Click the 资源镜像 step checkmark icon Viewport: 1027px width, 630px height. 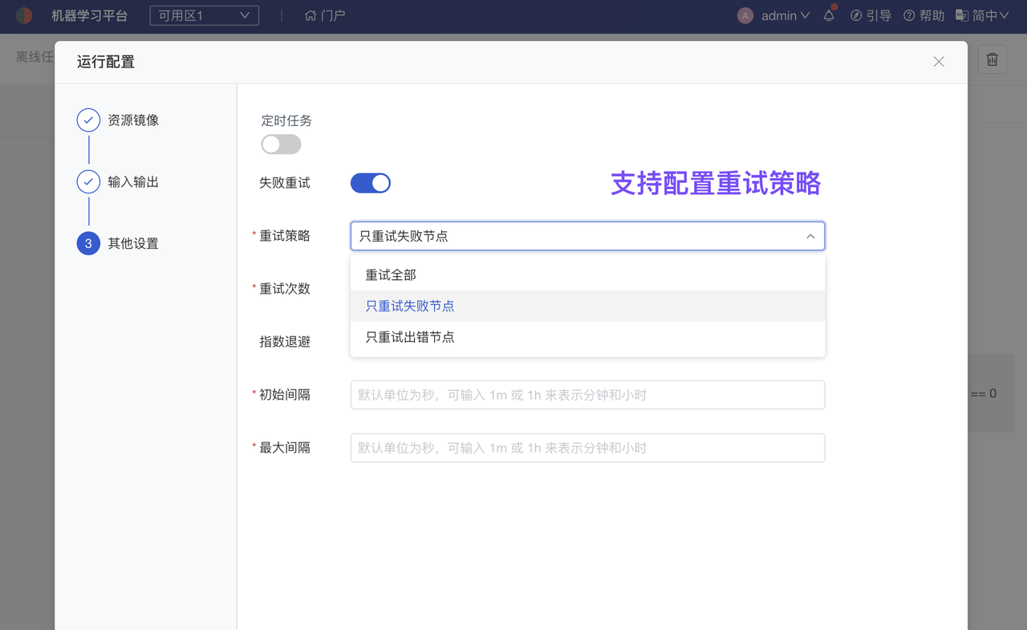(88, 120)
